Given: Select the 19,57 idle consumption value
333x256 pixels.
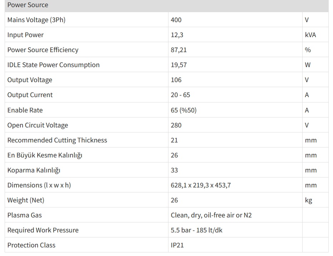Looking at the screenshot, I should coord(179,65).
